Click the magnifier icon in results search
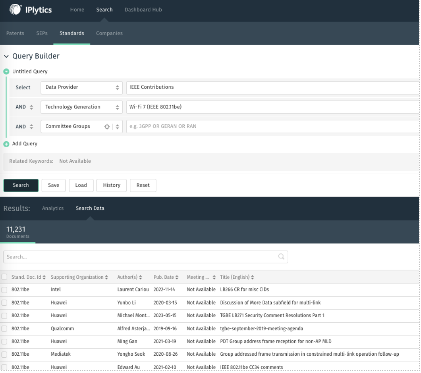421x373 pixels. click(281, 256)
